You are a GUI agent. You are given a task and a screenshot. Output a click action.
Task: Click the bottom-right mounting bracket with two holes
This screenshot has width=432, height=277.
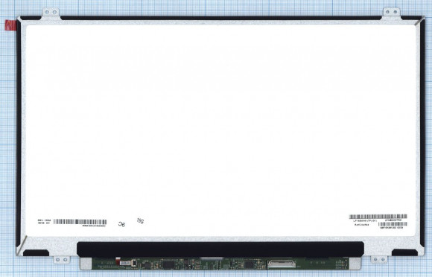tap(379, 259)
